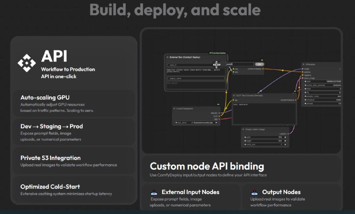
Task: Click the External Input Nodes icon
Action: [154, 192]
